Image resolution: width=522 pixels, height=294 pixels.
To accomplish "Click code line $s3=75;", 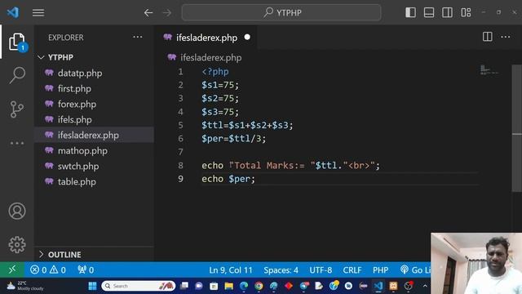I will pyautogui.click(x=220, y=112).
